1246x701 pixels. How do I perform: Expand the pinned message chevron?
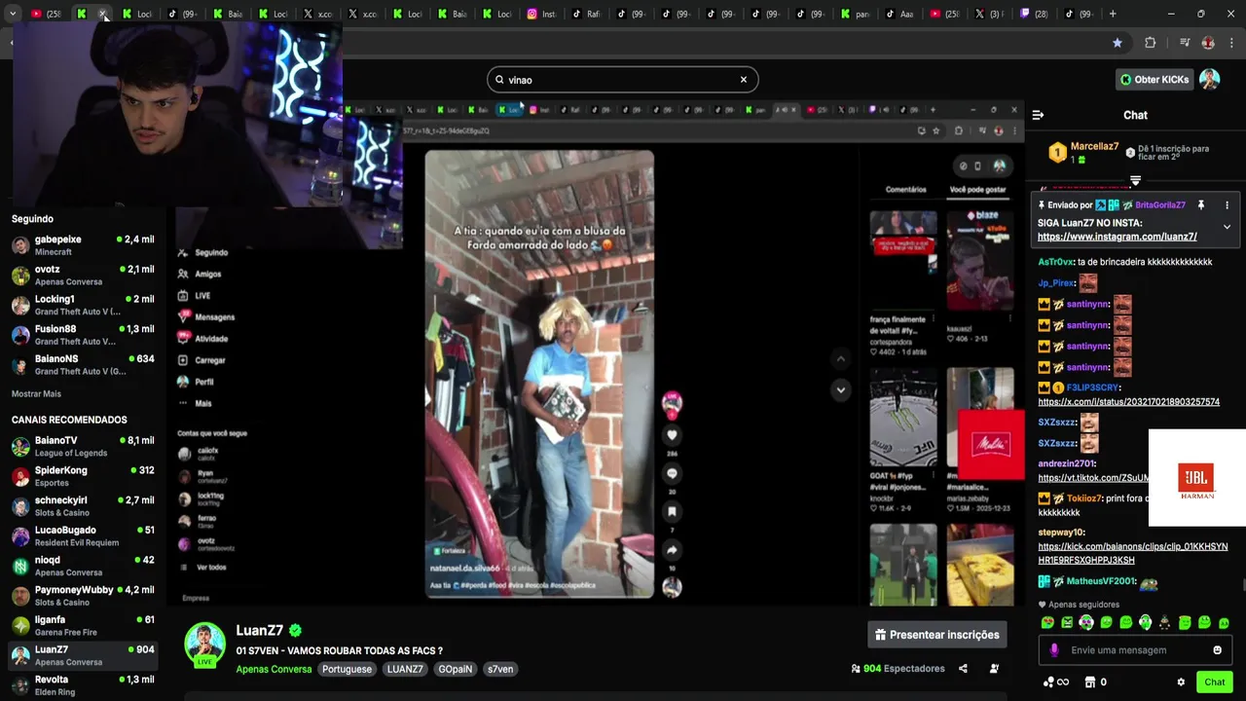tap(1227, 227)
